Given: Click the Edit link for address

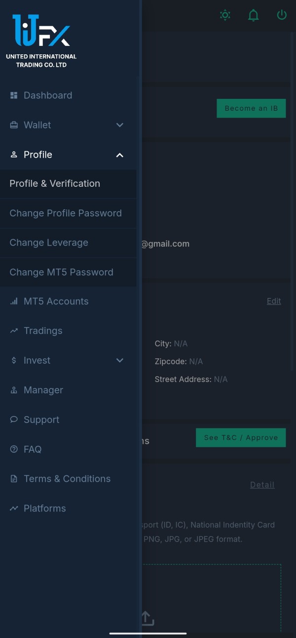Looking at the screenshot, I should pos(274,301).
